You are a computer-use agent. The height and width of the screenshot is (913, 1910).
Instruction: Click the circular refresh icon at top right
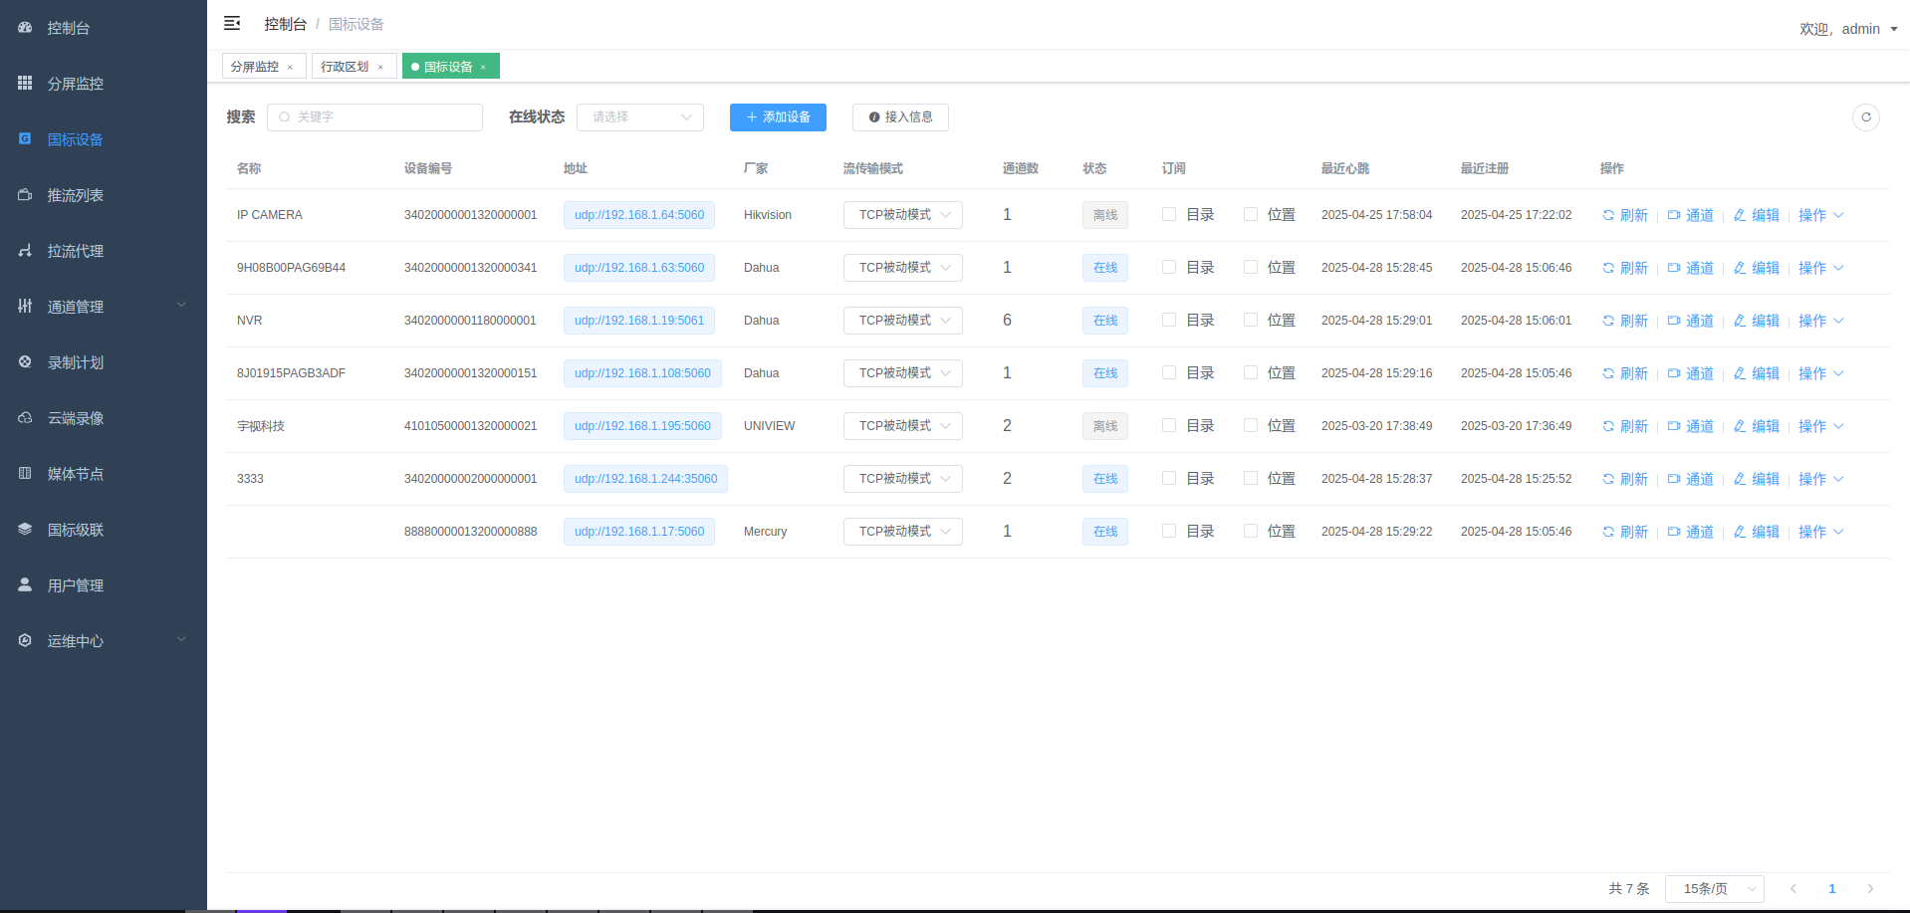click(x=1865, y=117)
